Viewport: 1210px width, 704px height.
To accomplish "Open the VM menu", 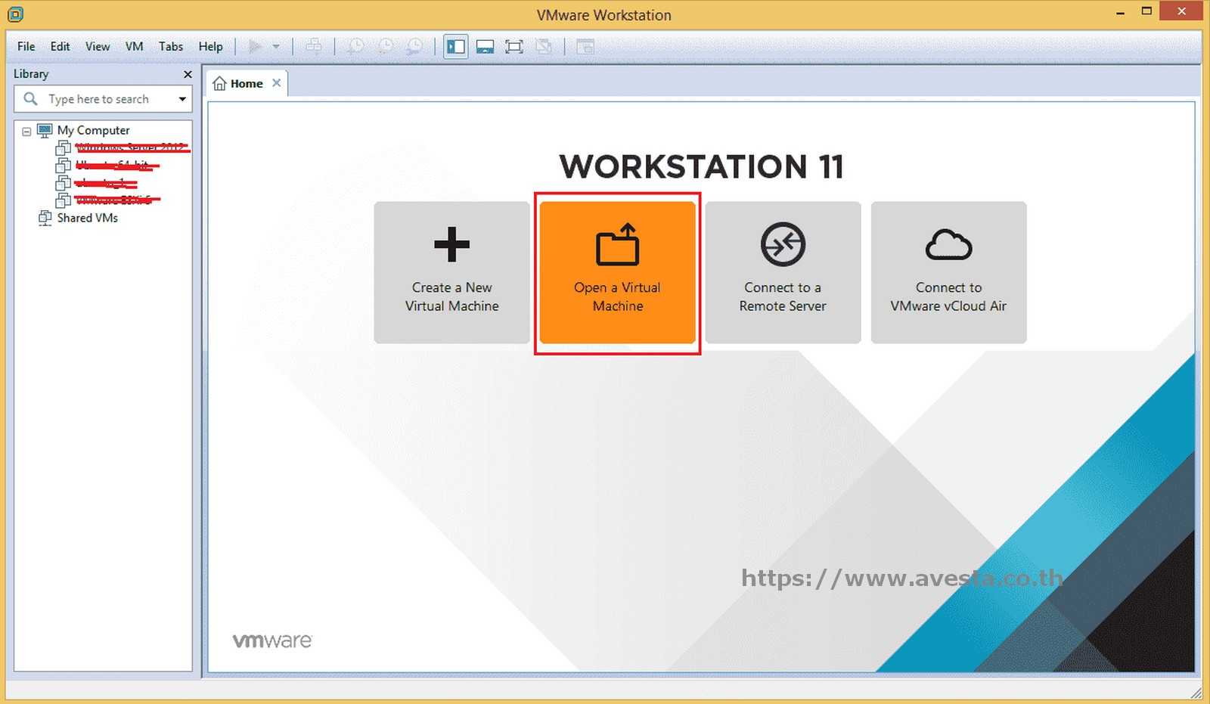I will coord(134,46).
